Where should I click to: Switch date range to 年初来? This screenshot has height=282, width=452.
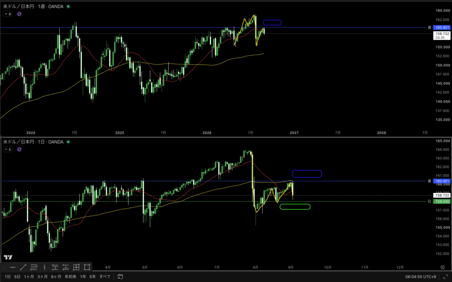(x=70, y=277)
